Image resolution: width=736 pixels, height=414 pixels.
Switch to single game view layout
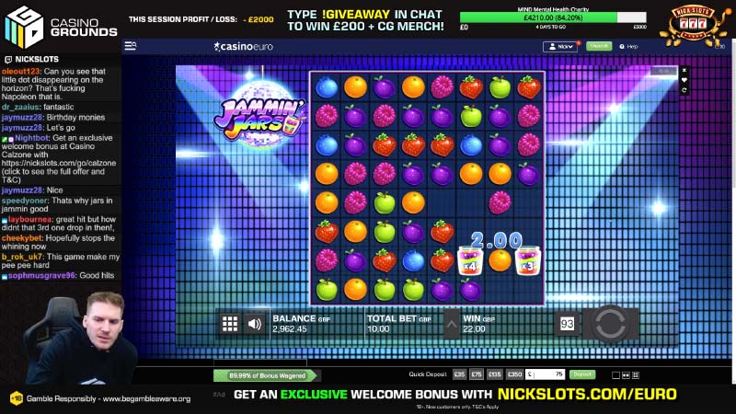pyautogui.click(x=615, y=375)
